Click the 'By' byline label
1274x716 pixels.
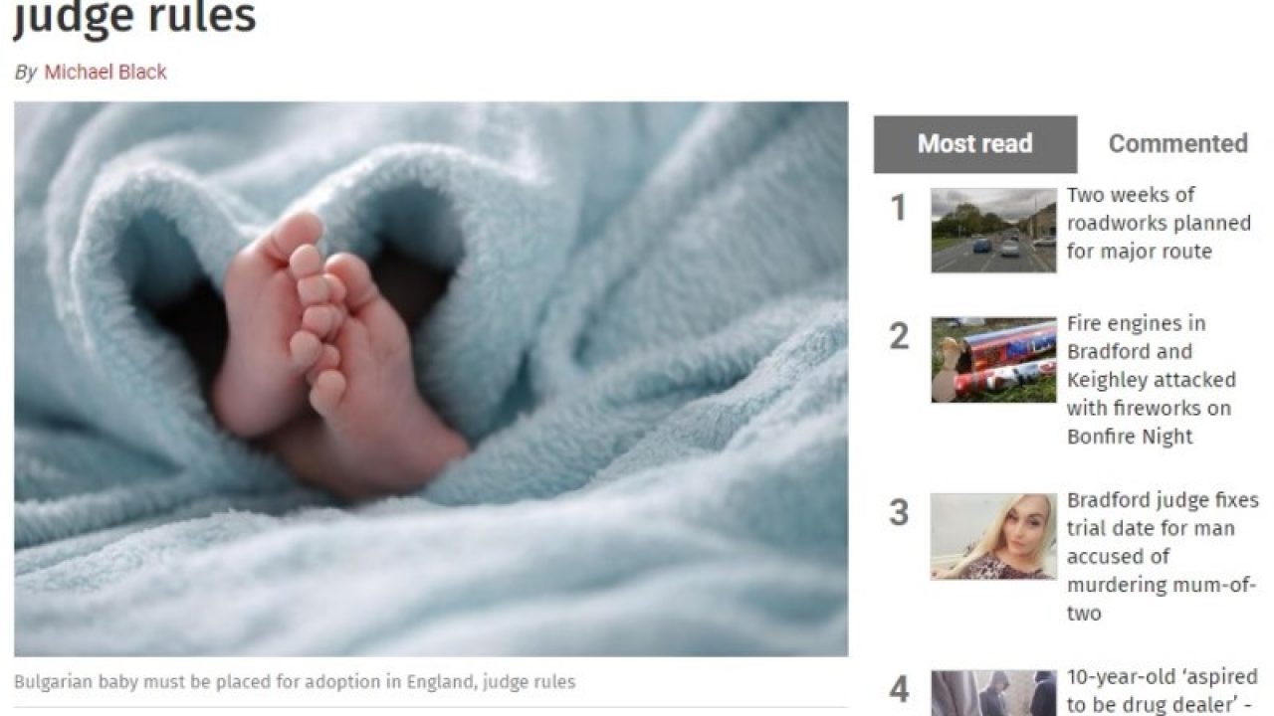click(25, 73)
